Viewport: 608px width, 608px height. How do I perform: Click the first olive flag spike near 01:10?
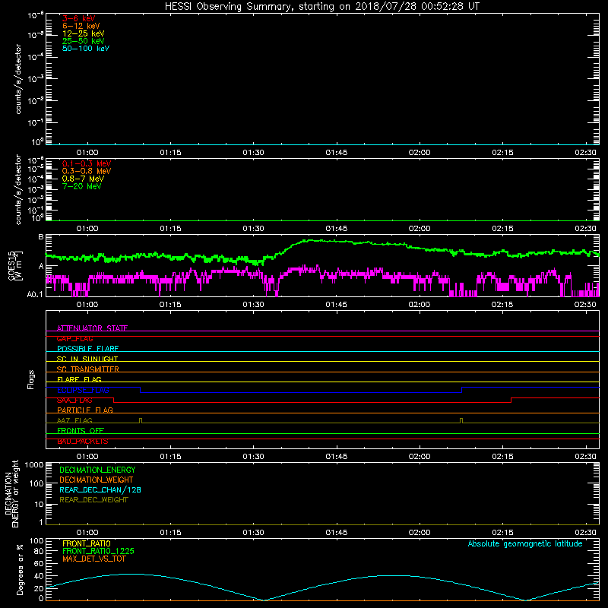[141, 421]
